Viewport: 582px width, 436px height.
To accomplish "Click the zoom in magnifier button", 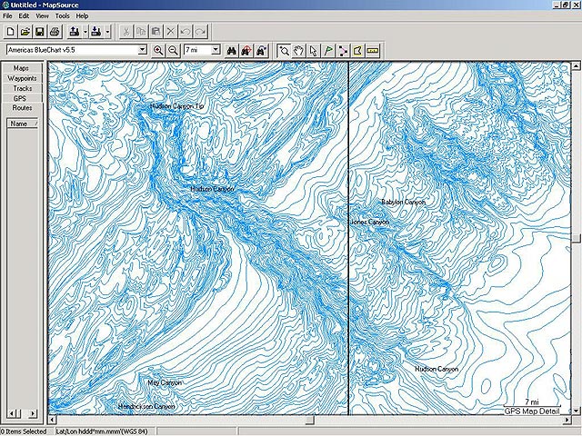I will (158, 50).
